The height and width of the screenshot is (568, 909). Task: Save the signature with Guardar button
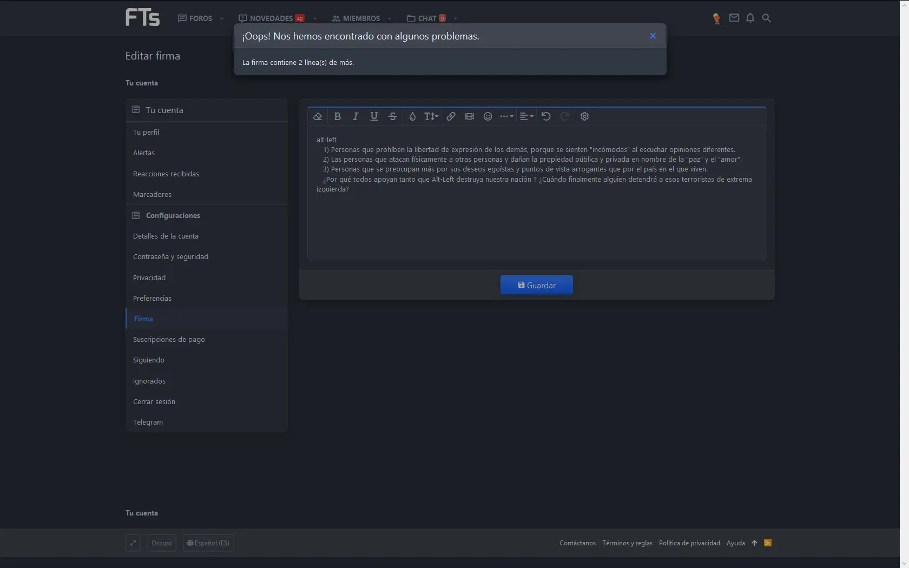tap(536, 285)
